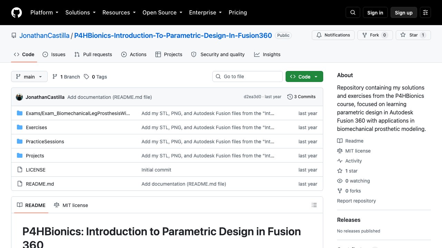Open the Exercises folder
442x248 pixels.
pyautogui.click(x=36, y=127)
